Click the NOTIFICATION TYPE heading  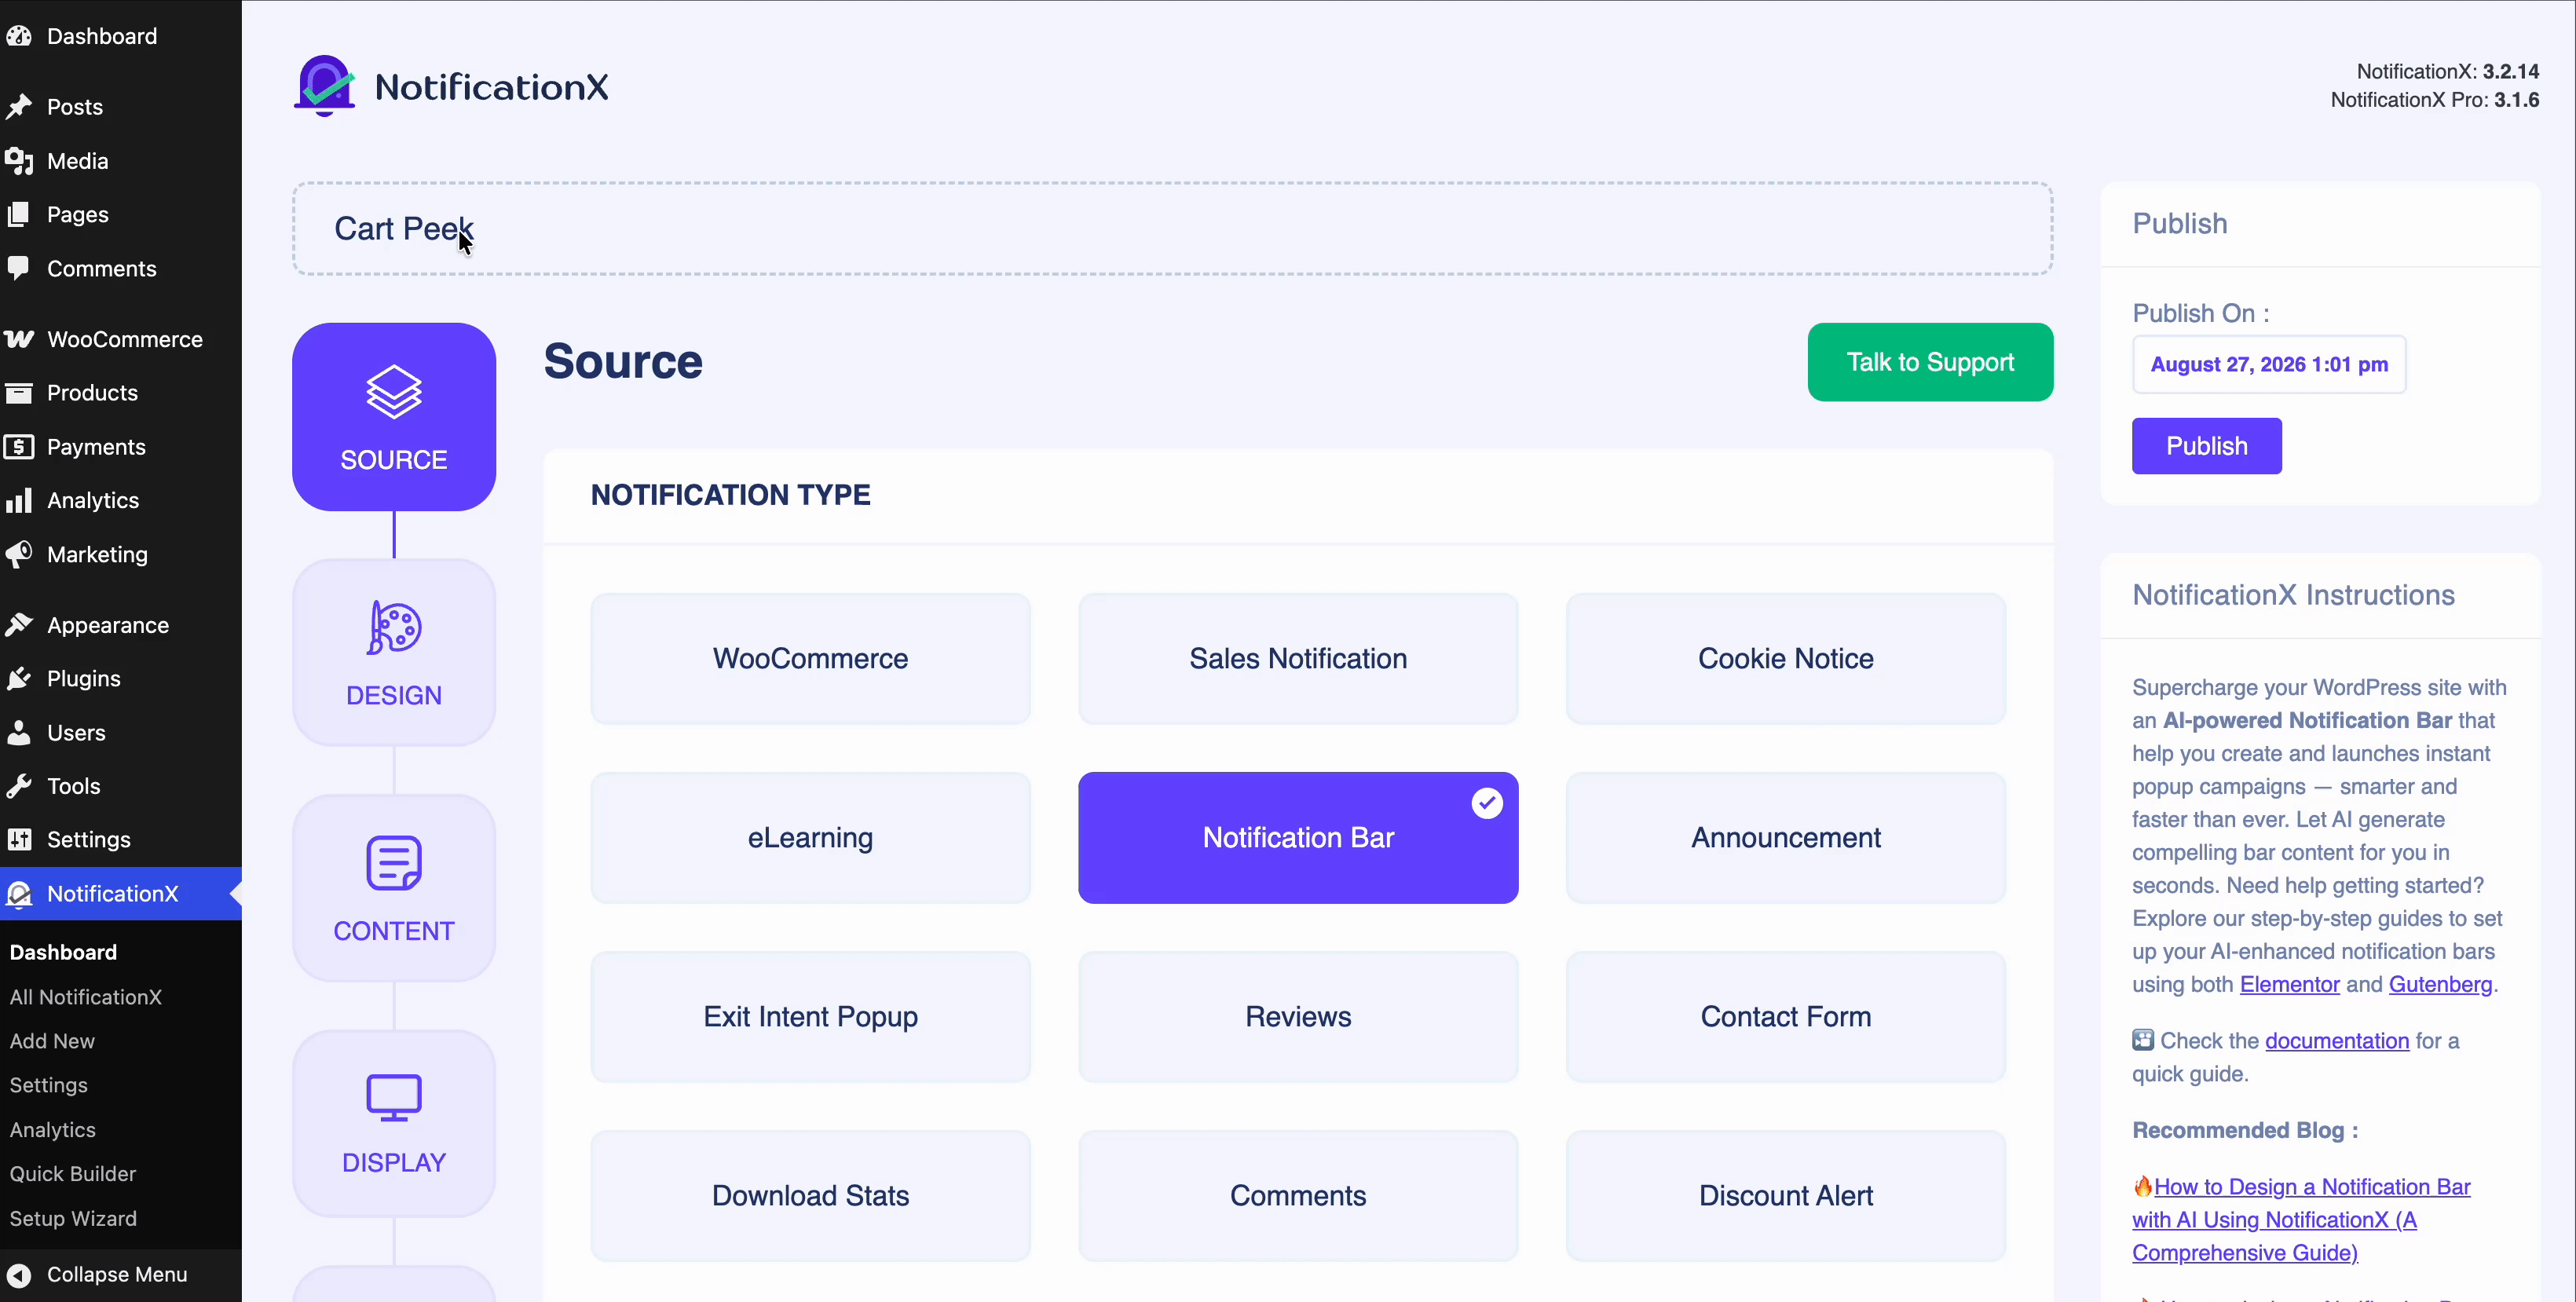[x=730, y=494]
